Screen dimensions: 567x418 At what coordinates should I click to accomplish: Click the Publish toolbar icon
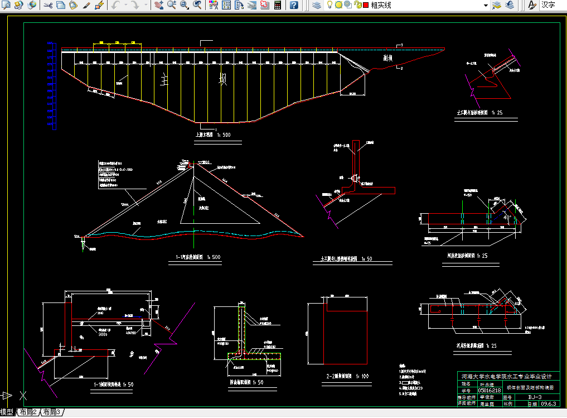(19, 5)
